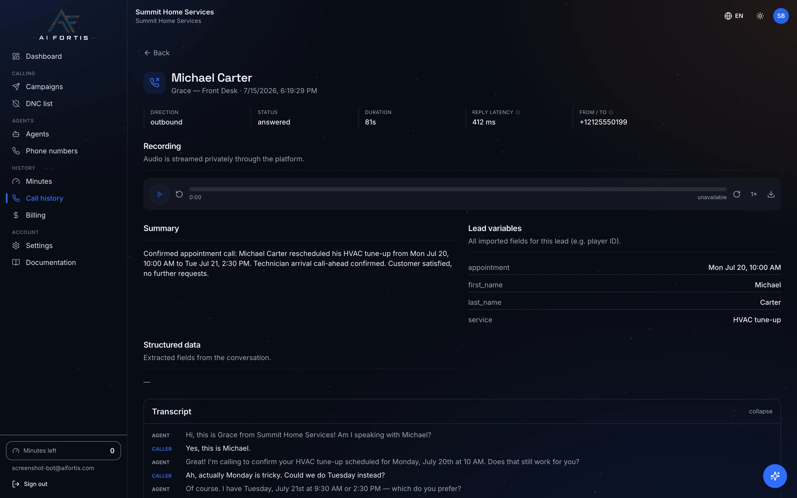The width and height of the screenshot is (797, 498).
Task: Click the From / To info icon
Action: [x=611, y=112]
